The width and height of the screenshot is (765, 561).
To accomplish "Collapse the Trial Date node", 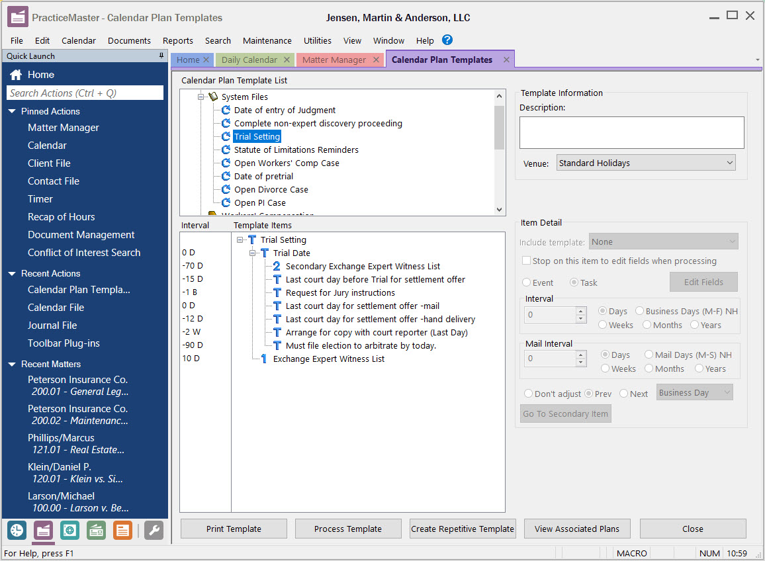I will [252, 253].
